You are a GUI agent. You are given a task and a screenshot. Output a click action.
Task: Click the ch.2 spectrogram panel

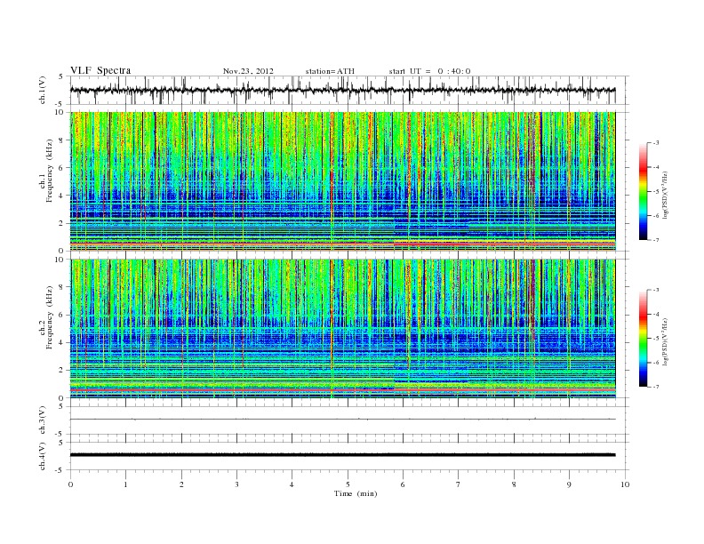point(342,329)
